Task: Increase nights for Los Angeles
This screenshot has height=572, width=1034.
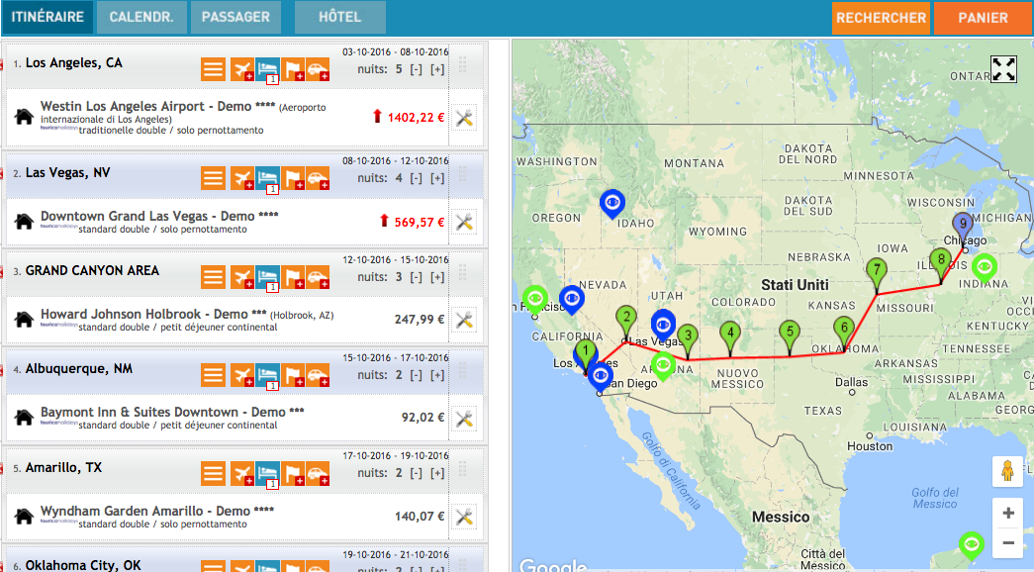Action: pos(437,69)
